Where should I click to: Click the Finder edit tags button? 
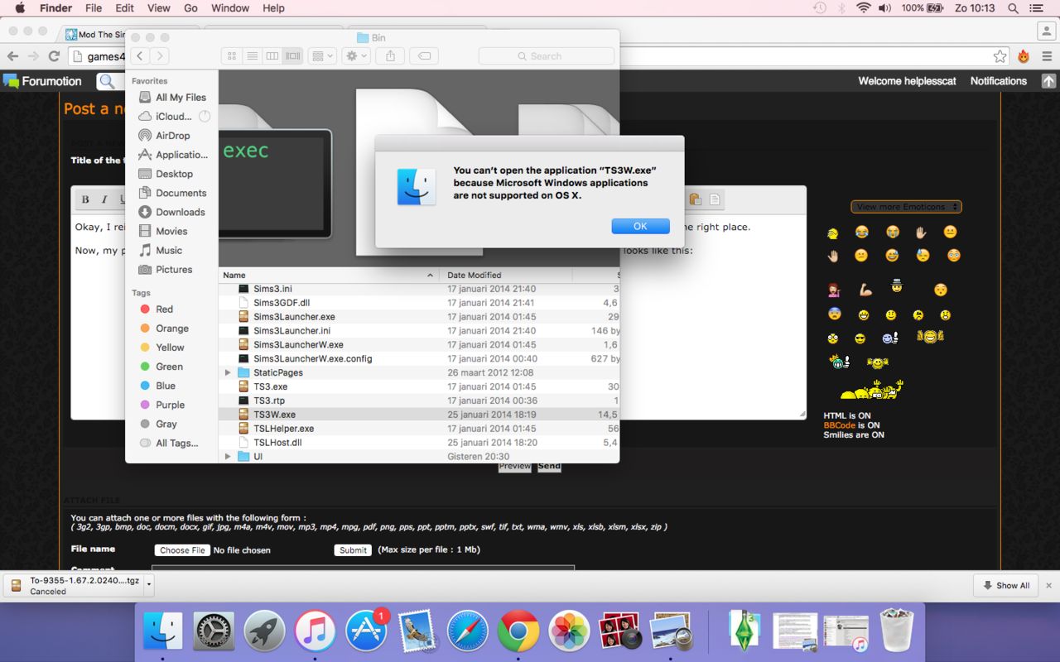(424, 56)
